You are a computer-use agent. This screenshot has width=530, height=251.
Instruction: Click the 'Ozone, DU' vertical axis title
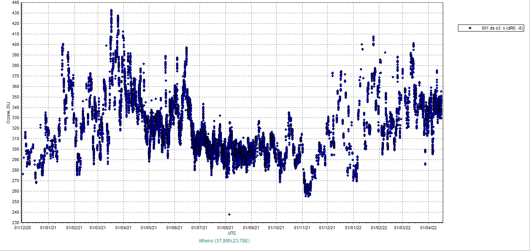8,112
